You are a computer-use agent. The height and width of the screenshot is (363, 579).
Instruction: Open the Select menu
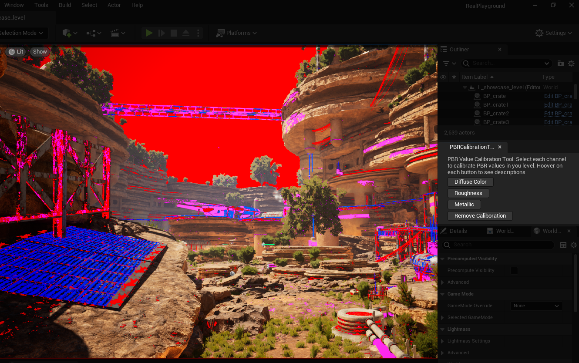coord(89,5)
